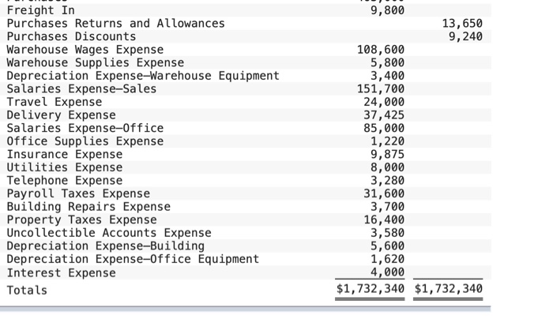Select Warehouse Supplies Expense label
553x319 pixels.
tap(96, 62)
